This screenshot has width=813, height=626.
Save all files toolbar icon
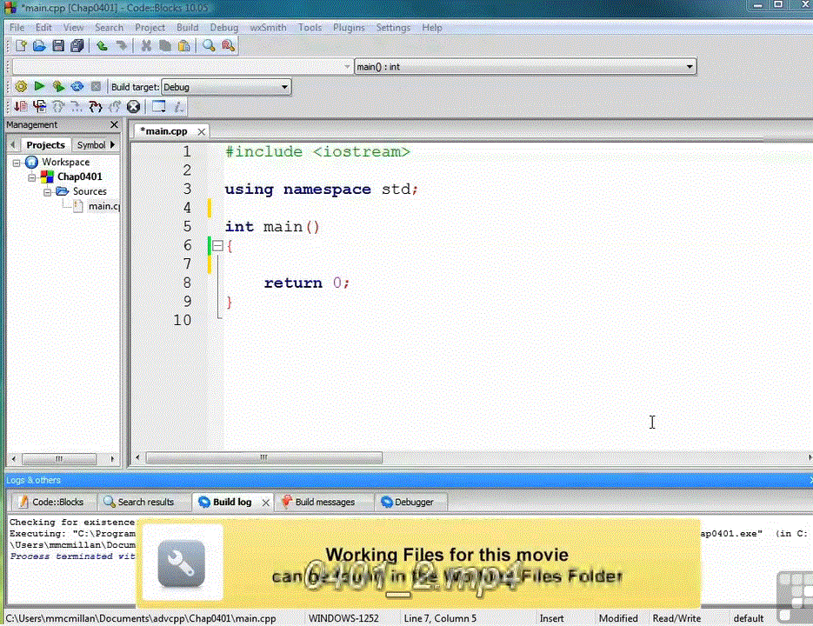click(x=77, y=45)
